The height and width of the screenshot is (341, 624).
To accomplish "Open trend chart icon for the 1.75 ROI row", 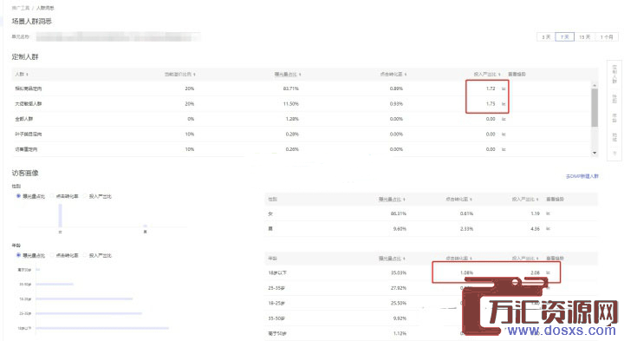I will pos(504,103).
